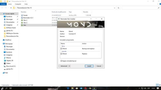Open Música under Este equipo
Viewport: 161px width, 90px height.
tap(8, 58)
